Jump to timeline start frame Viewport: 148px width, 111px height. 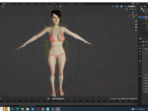[53, 99]
